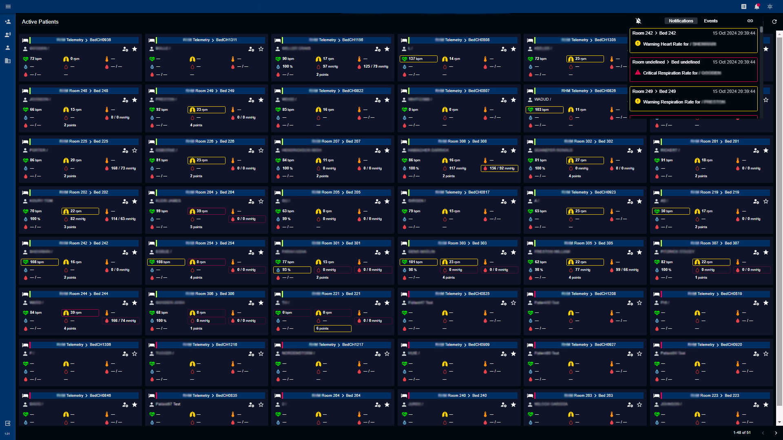Open the brightness settings sun icon

[770, 7]
